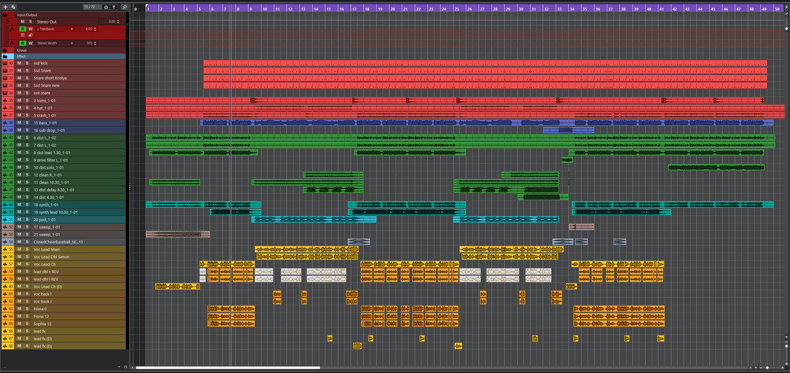This screenshot has height=373, width=790.
Task: Click the track list settings gear icon
Action: (125, 366)
